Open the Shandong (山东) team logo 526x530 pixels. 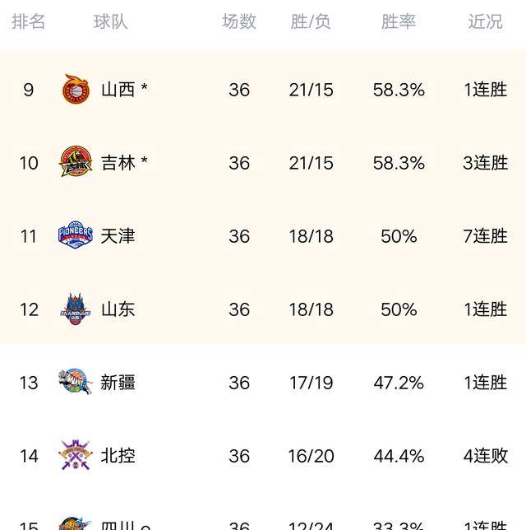pos(76,309)
